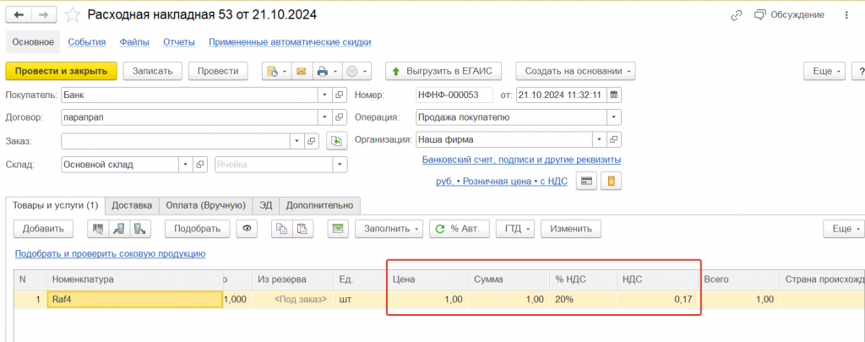Switch to the События section

[x=87, y=42]
